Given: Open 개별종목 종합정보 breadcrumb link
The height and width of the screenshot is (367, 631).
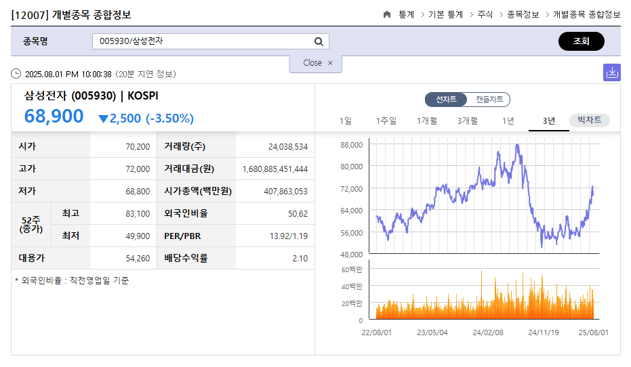Looking at the screenshot, I should tap(586, 14).
